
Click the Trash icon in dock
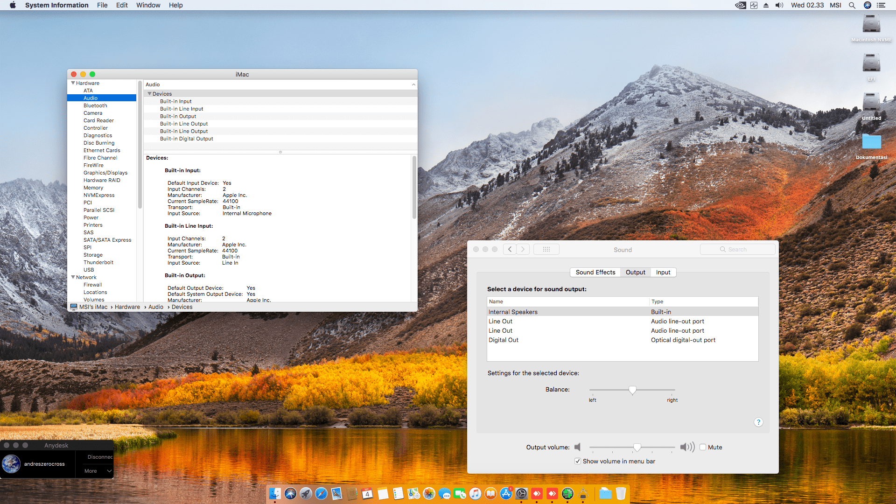pos(621,493)
